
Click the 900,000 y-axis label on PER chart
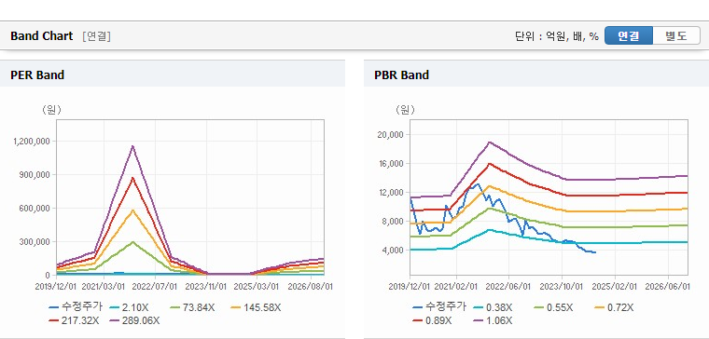click(x=35, y=175)
